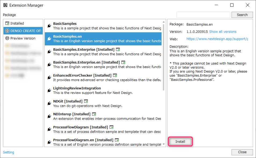
Task: Click the plug icon of NDGit
Action: pos(49,104)
